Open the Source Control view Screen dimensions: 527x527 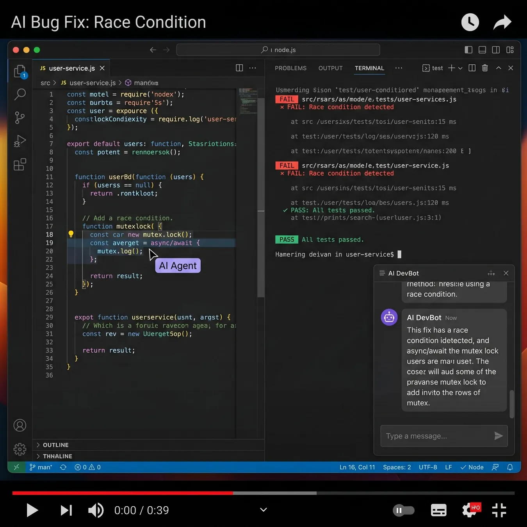20,118
